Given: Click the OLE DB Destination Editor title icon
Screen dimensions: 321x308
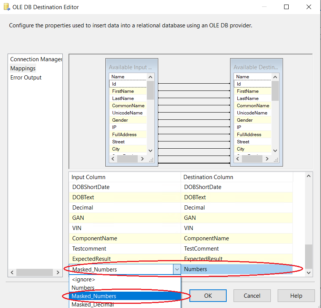Looking at the screenshot, I should (6, 7).
